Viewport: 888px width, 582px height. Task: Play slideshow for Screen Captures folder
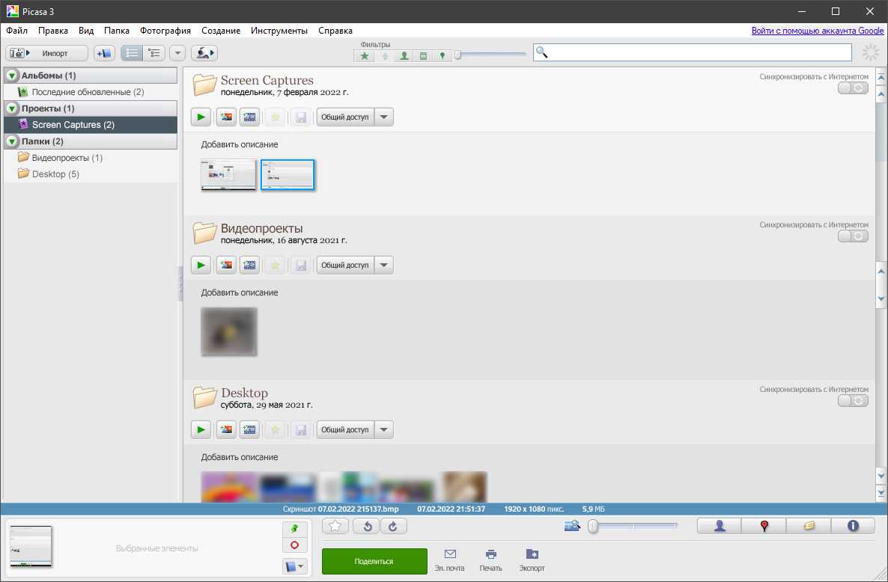201,117
